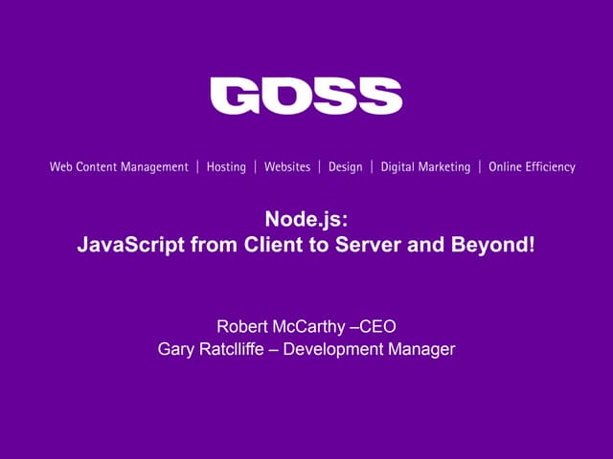Click the GOSS logo
The height and width of the screenshot is (459, 613).
coord(306,96)
